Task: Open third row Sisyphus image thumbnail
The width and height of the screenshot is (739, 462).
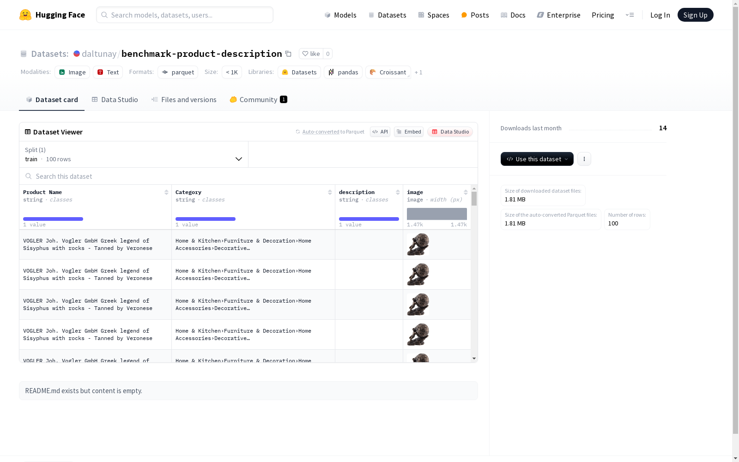Action: coord(418,304)
